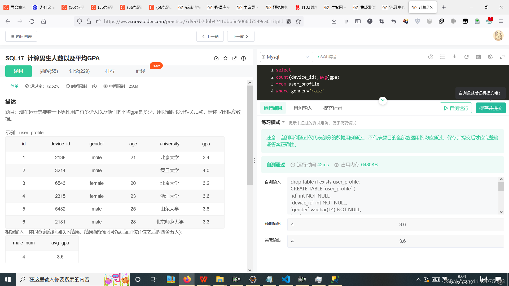
Task: Open Firefox from the taskbar
Action: 187,279
